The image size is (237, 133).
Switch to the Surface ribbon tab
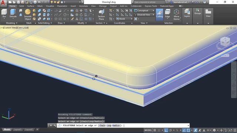(x=30, y=6)
